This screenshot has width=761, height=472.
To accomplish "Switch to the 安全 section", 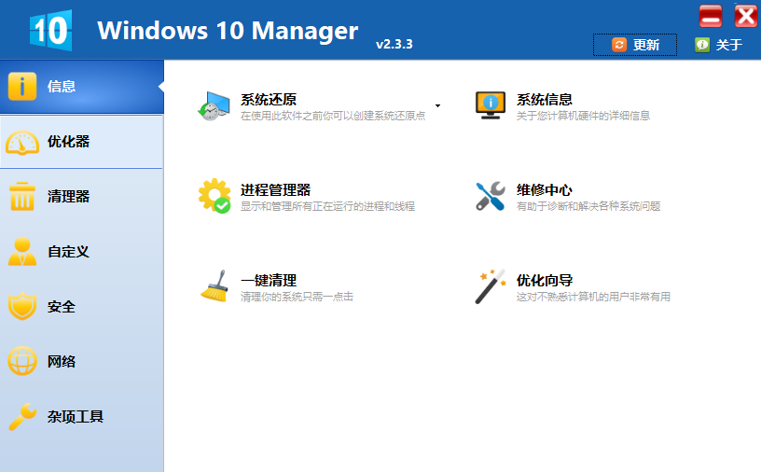I will (x=81, y=306).
